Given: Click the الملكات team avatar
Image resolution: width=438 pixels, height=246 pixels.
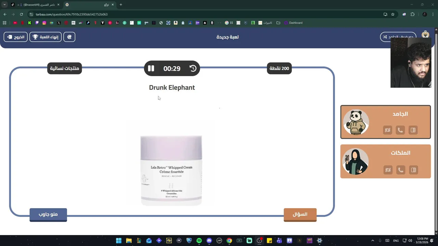Looking at the screenshot, I should (x=356, y=162).
